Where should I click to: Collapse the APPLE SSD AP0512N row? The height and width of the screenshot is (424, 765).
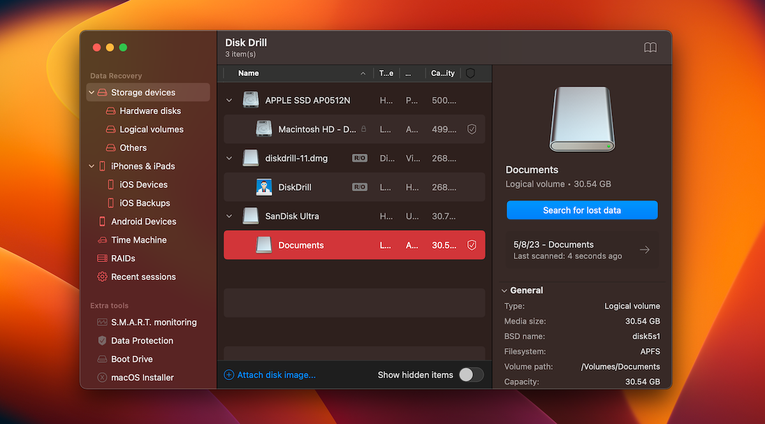229,101
